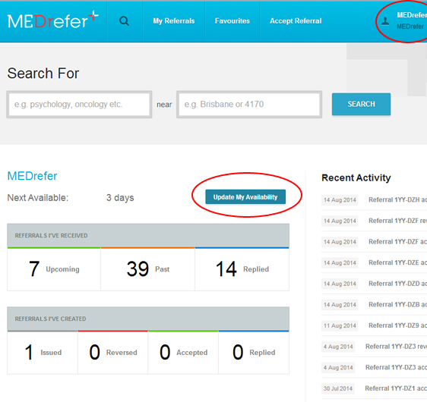Screen dimensions: 427x402
Task: Click the Recent Activity heading
Action: 356,177
